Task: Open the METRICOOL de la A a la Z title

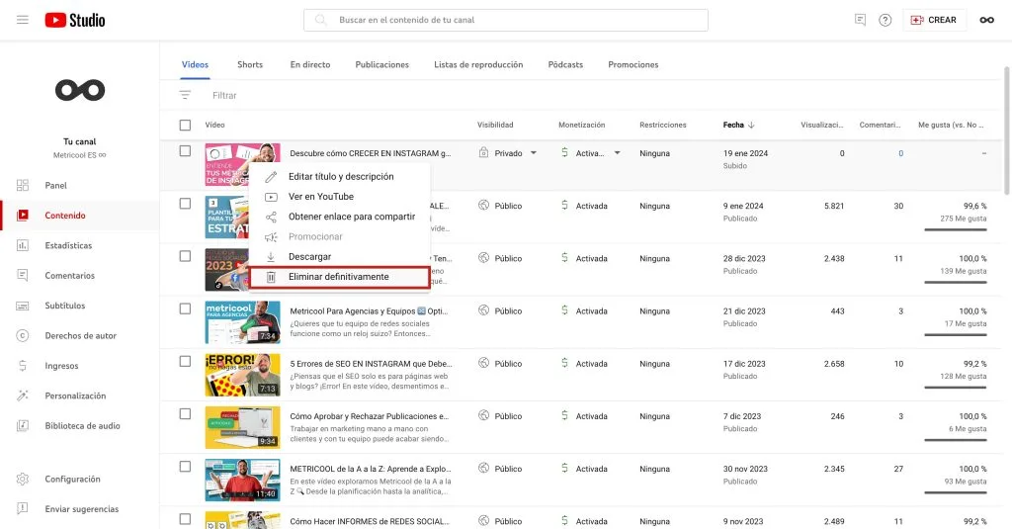Action: point(371,469)
